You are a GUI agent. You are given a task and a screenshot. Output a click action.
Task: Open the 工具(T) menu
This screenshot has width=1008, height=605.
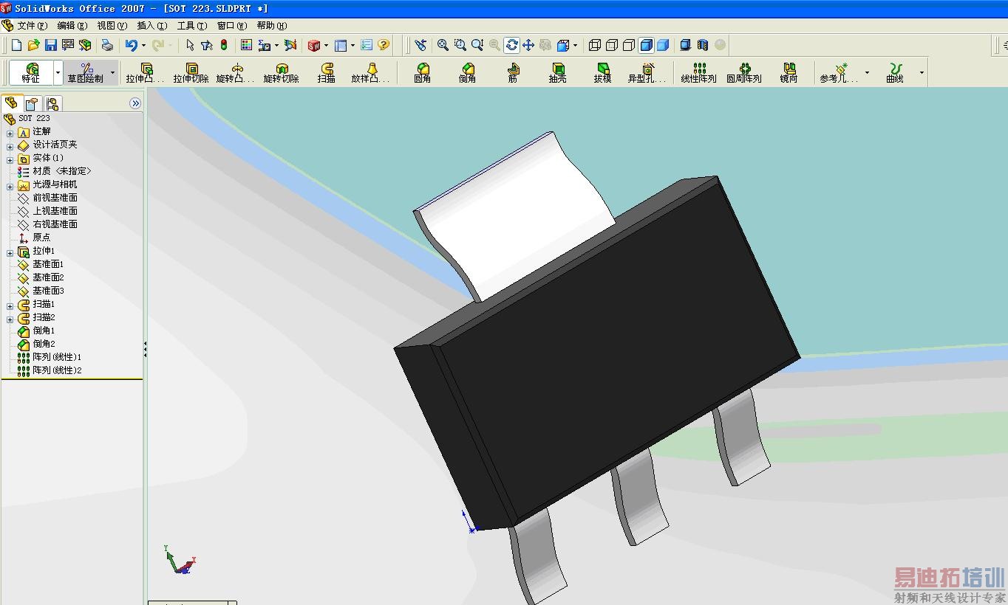coord(191,26)
